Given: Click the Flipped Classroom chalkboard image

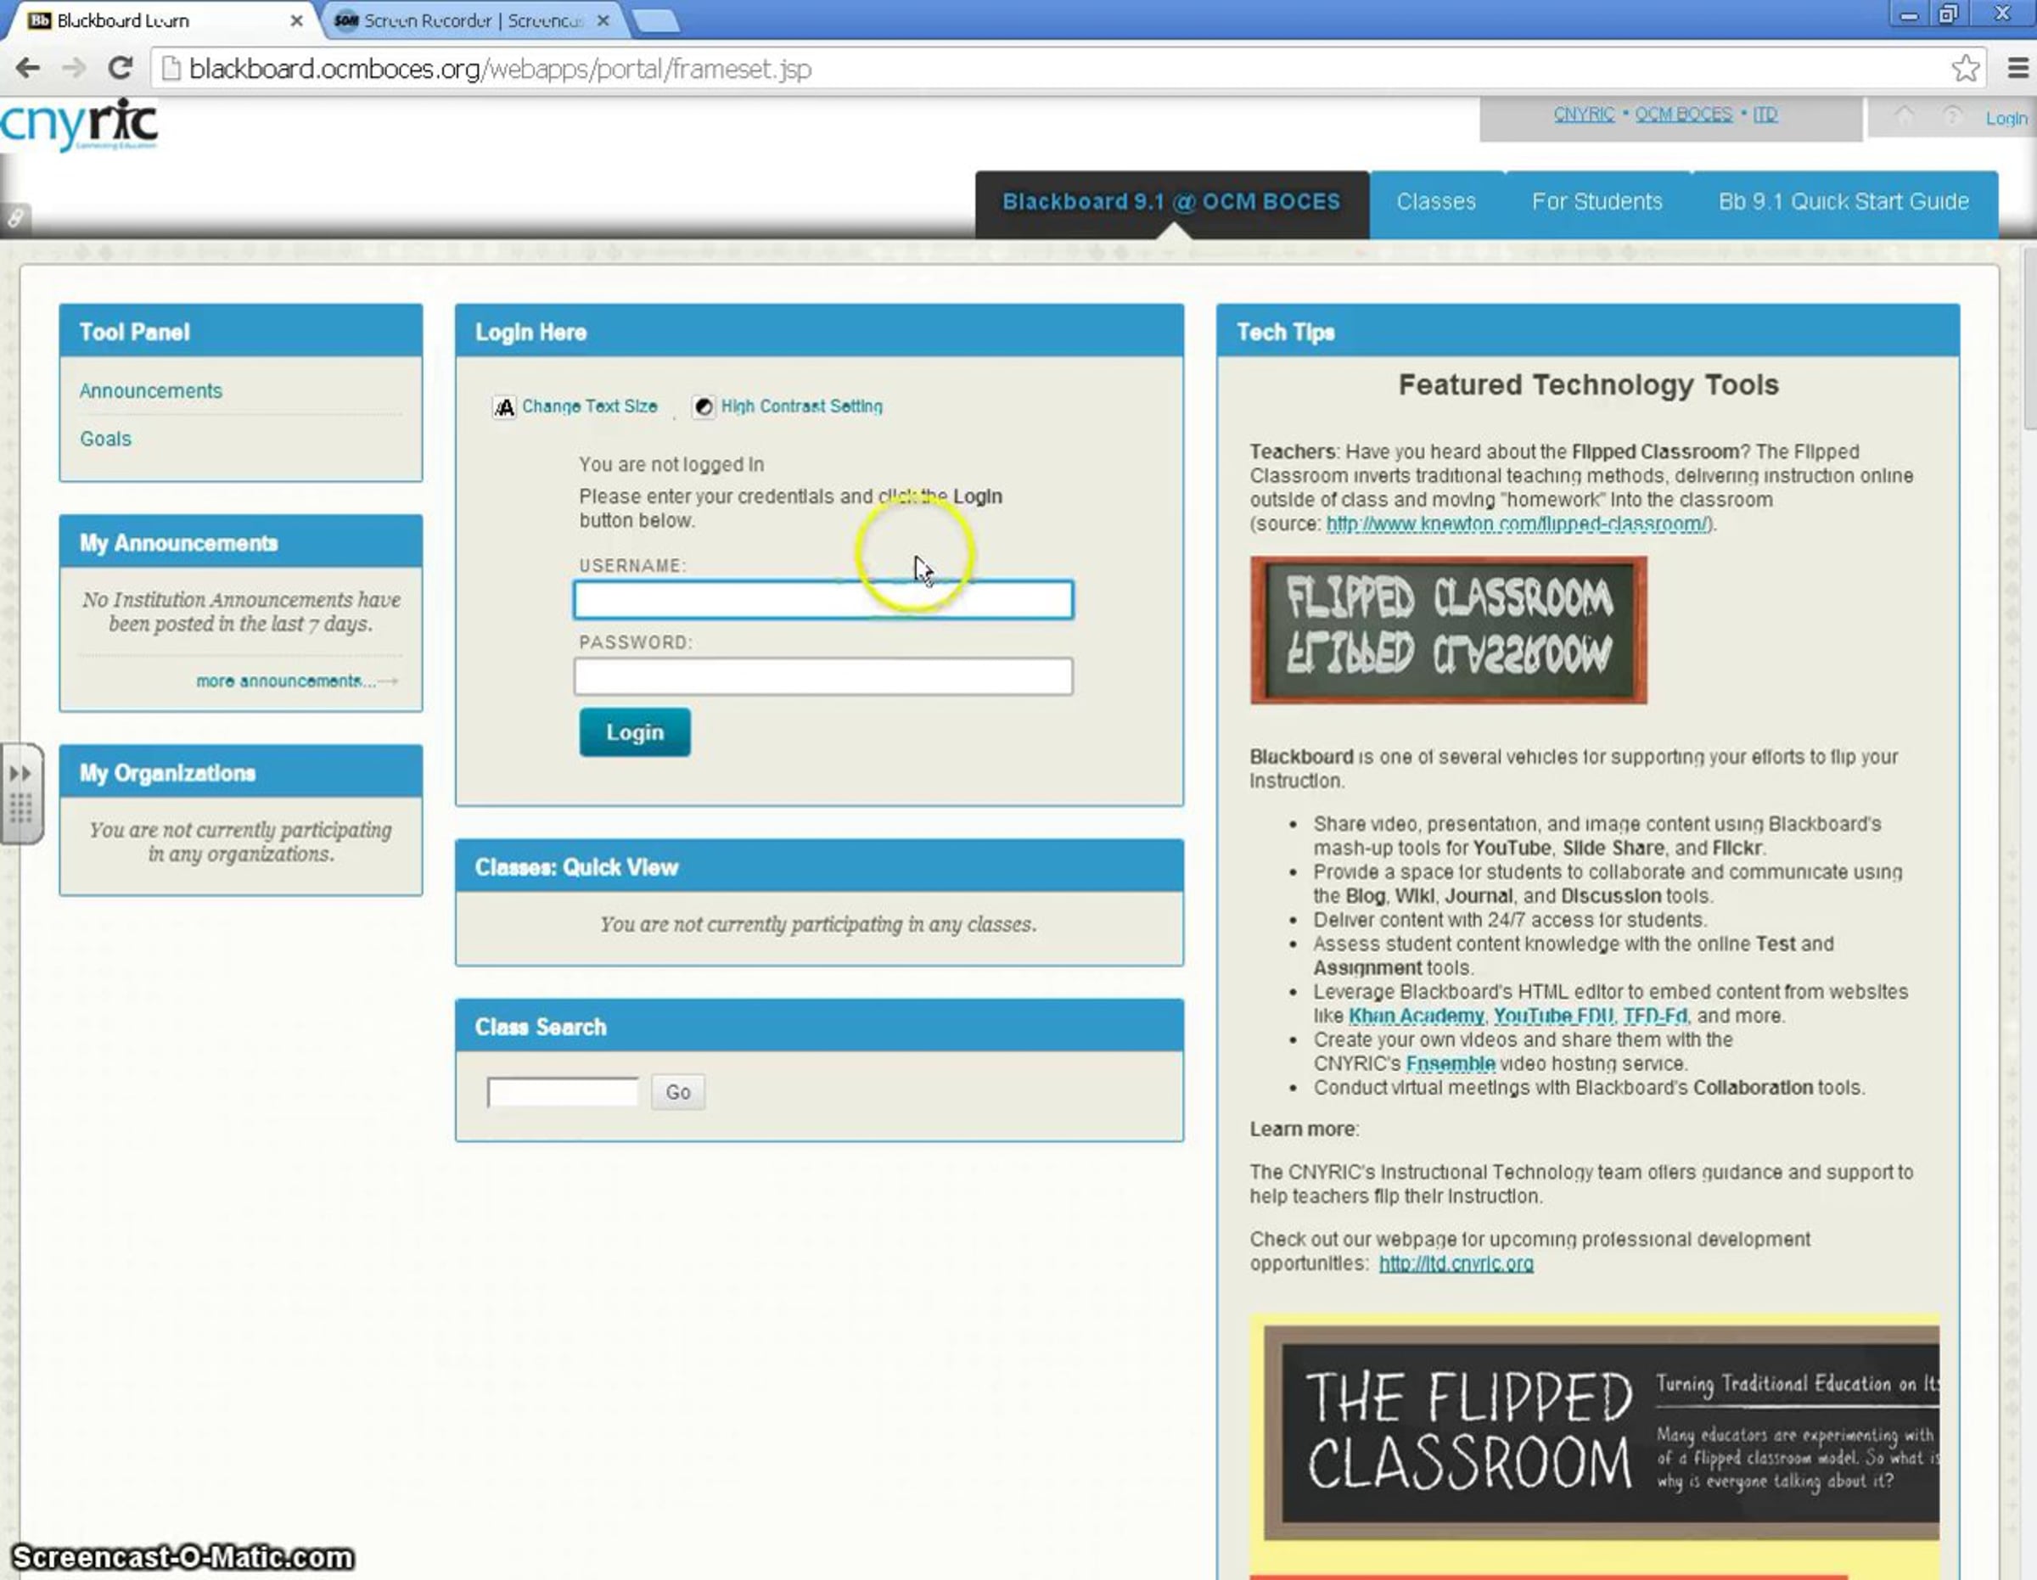Looking at the screenshot, I should click(1449, 630).
